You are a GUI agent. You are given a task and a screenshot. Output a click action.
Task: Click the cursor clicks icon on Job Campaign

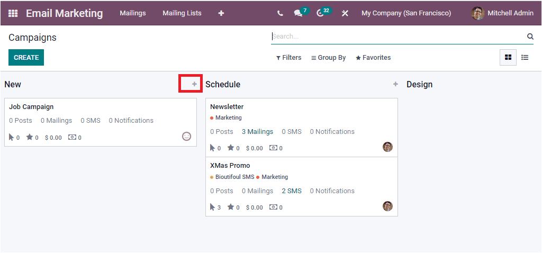12,137
